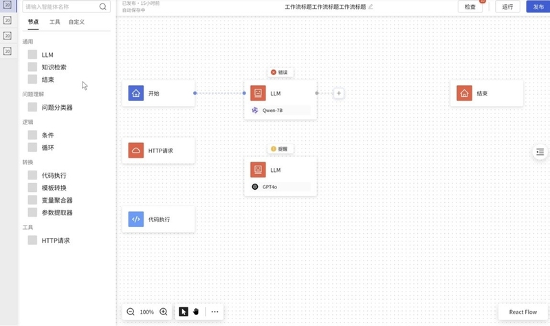Select the pointer cursor tool
550x326 pixels.
coord(184,312)
